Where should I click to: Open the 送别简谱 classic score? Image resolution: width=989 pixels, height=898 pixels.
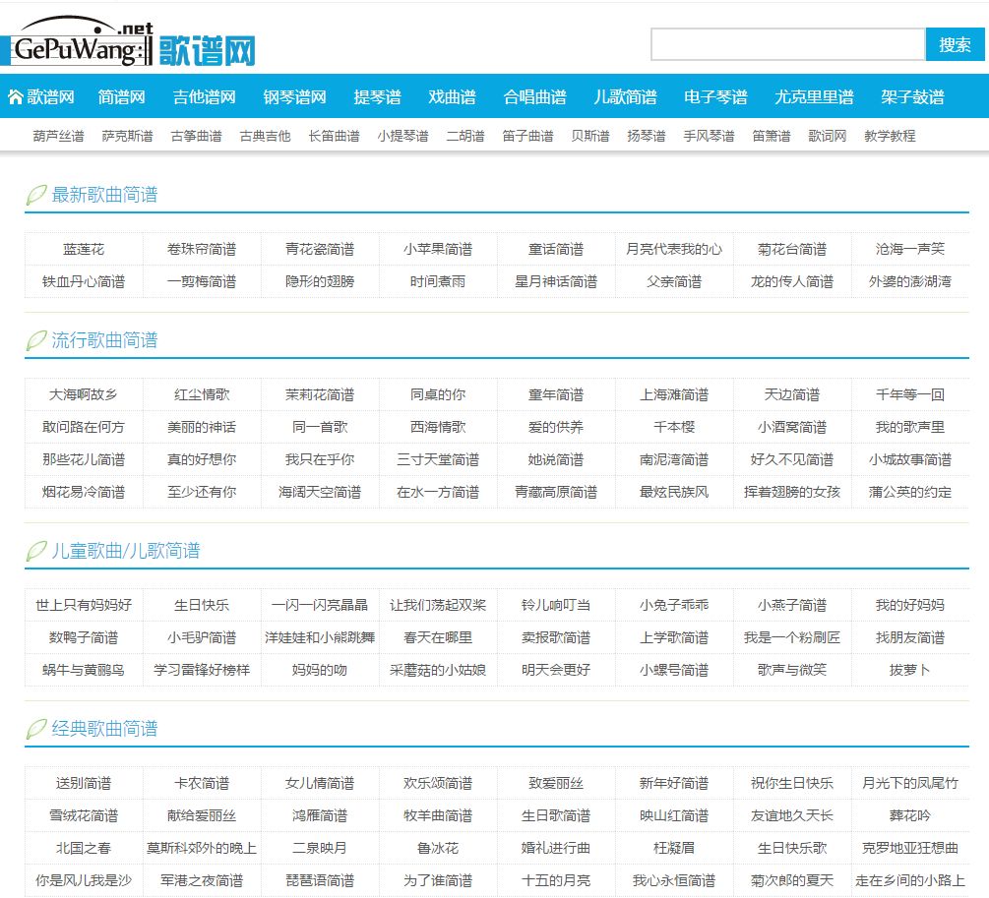coord(81,783)
